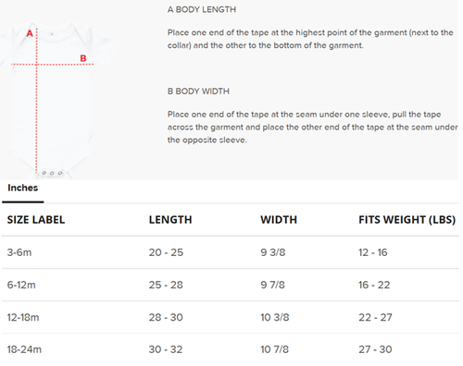The height and width of the screenshot is (366, 463).
Task: Click the snap buttons at onesie bottom
Action: coord(52,173)
